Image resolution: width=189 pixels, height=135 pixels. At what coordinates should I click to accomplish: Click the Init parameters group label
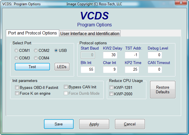[25, 81]
